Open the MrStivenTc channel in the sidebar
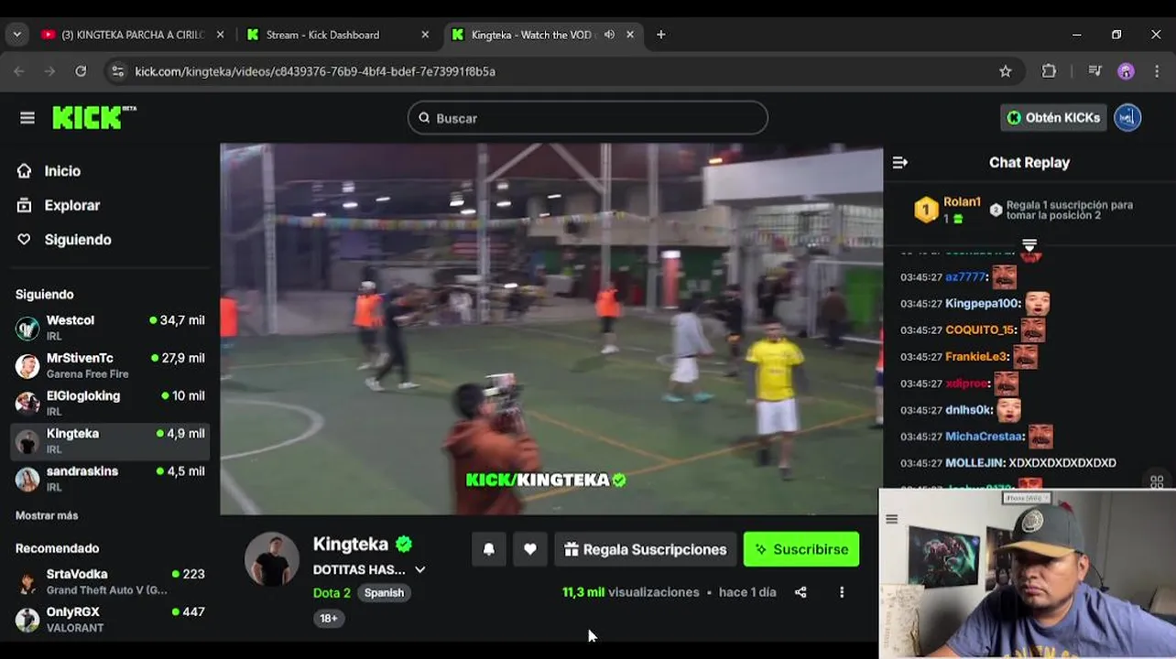 (110, 365)
